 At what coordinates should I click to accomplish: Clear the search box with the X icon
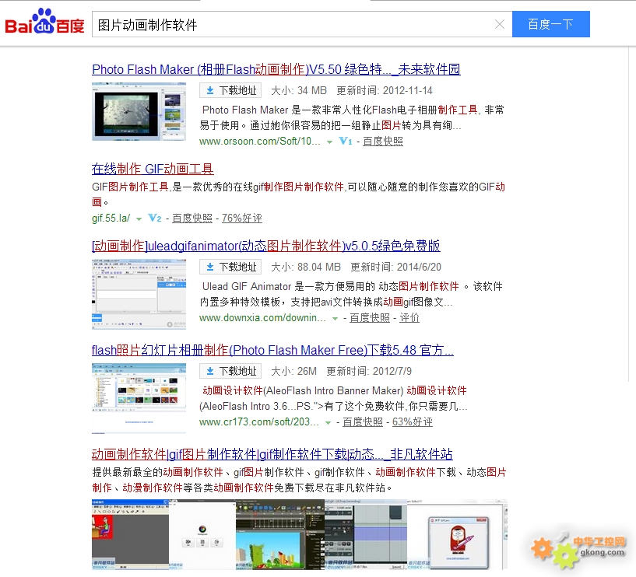tap(500, 24)
